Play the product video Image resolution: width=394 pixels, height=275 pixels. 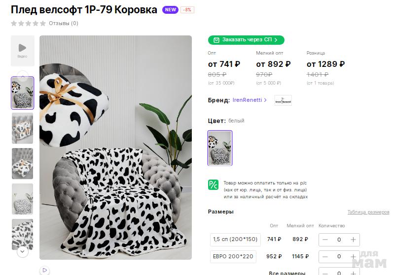22,50
